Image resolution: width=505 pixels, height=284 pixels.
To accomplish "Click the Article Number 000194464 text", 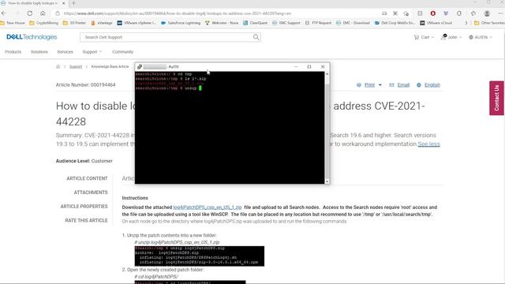I will [85, 85].
